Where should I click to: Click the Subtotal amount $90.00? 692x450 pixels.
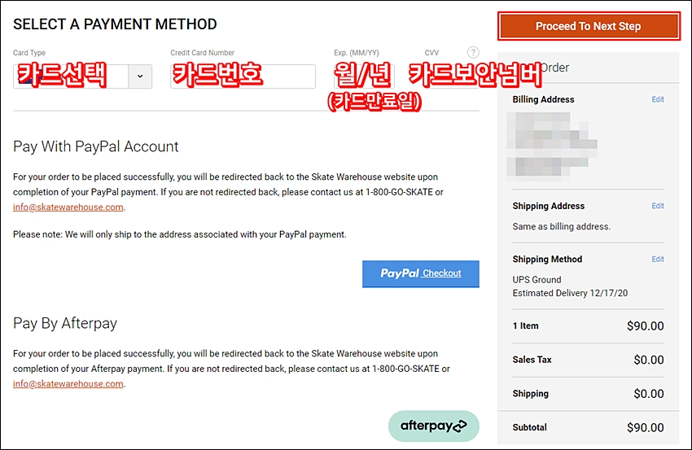pyautogui.click(x=646, y=427)
